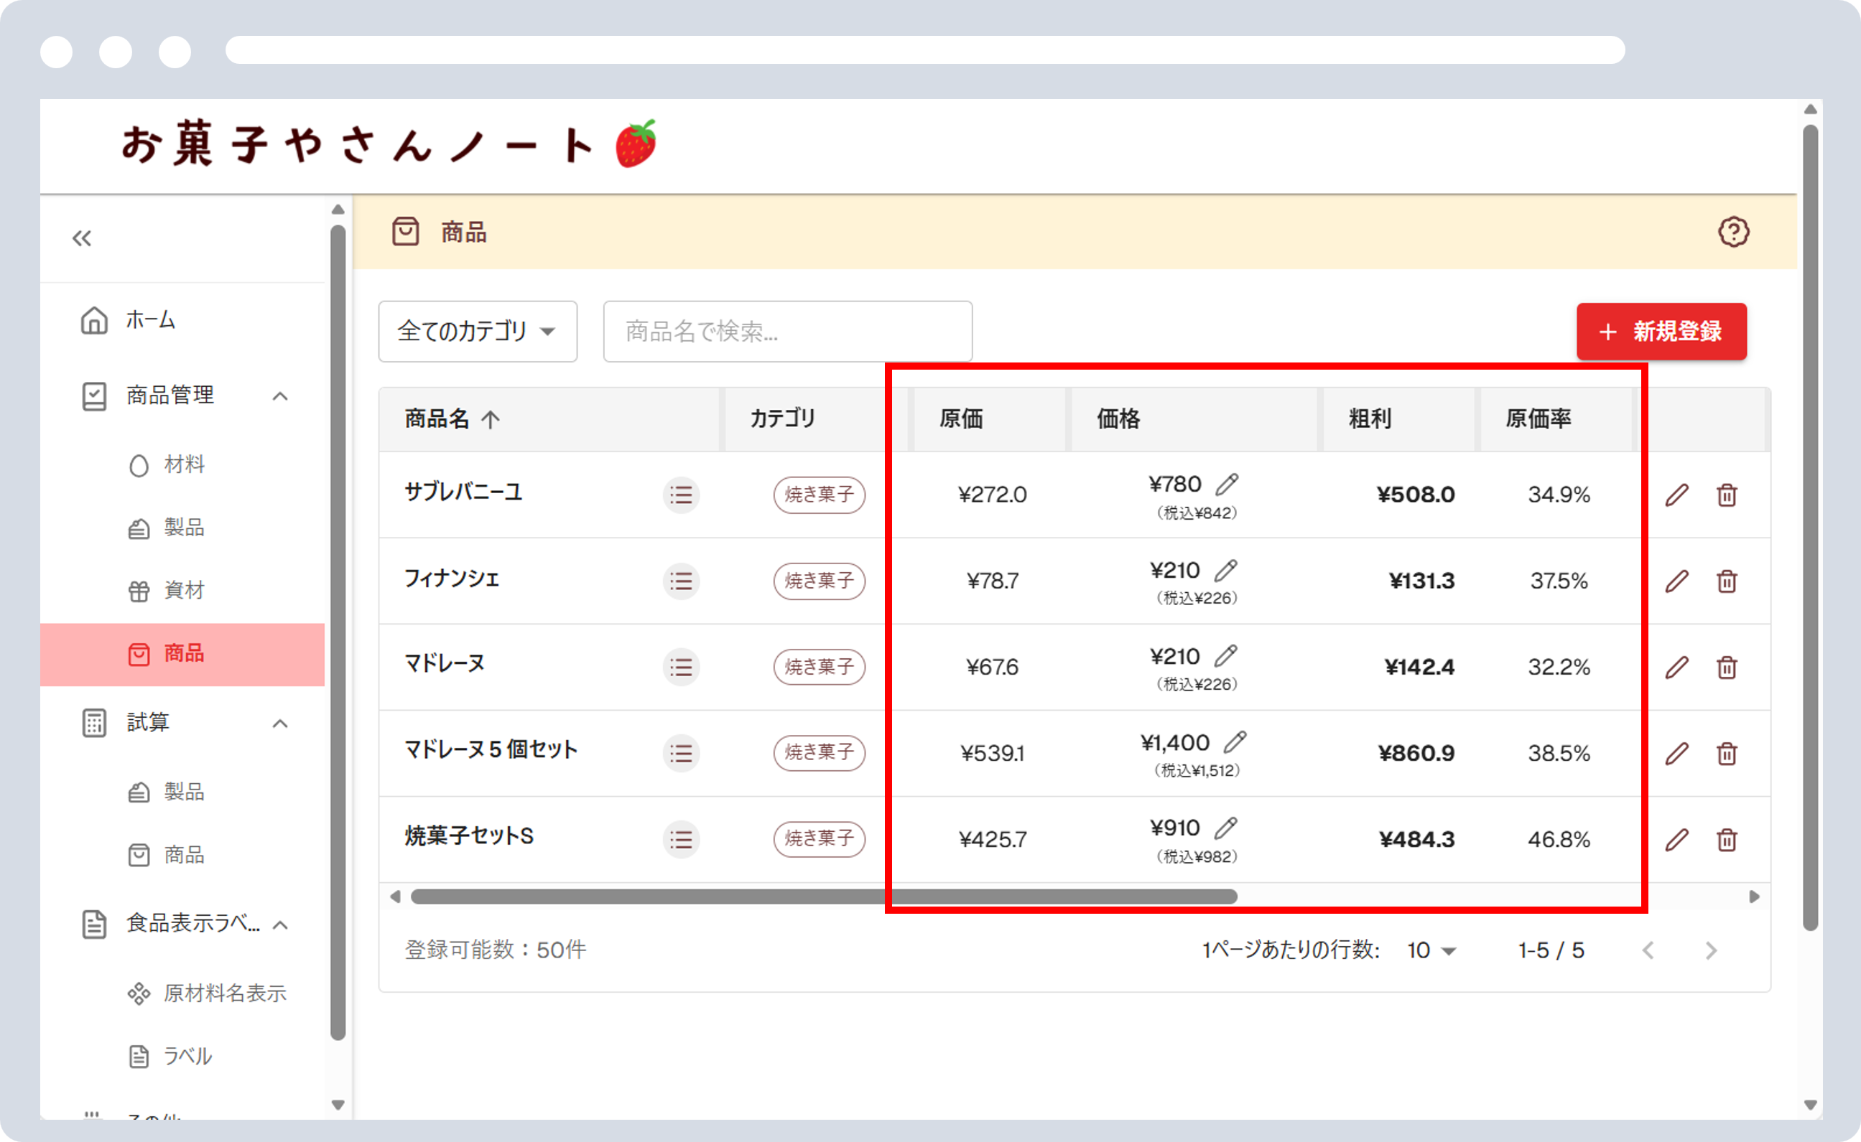1861x1142 pixels.
Task: Open the help icon in the 商品 header
Action: tap(1734, 233)
